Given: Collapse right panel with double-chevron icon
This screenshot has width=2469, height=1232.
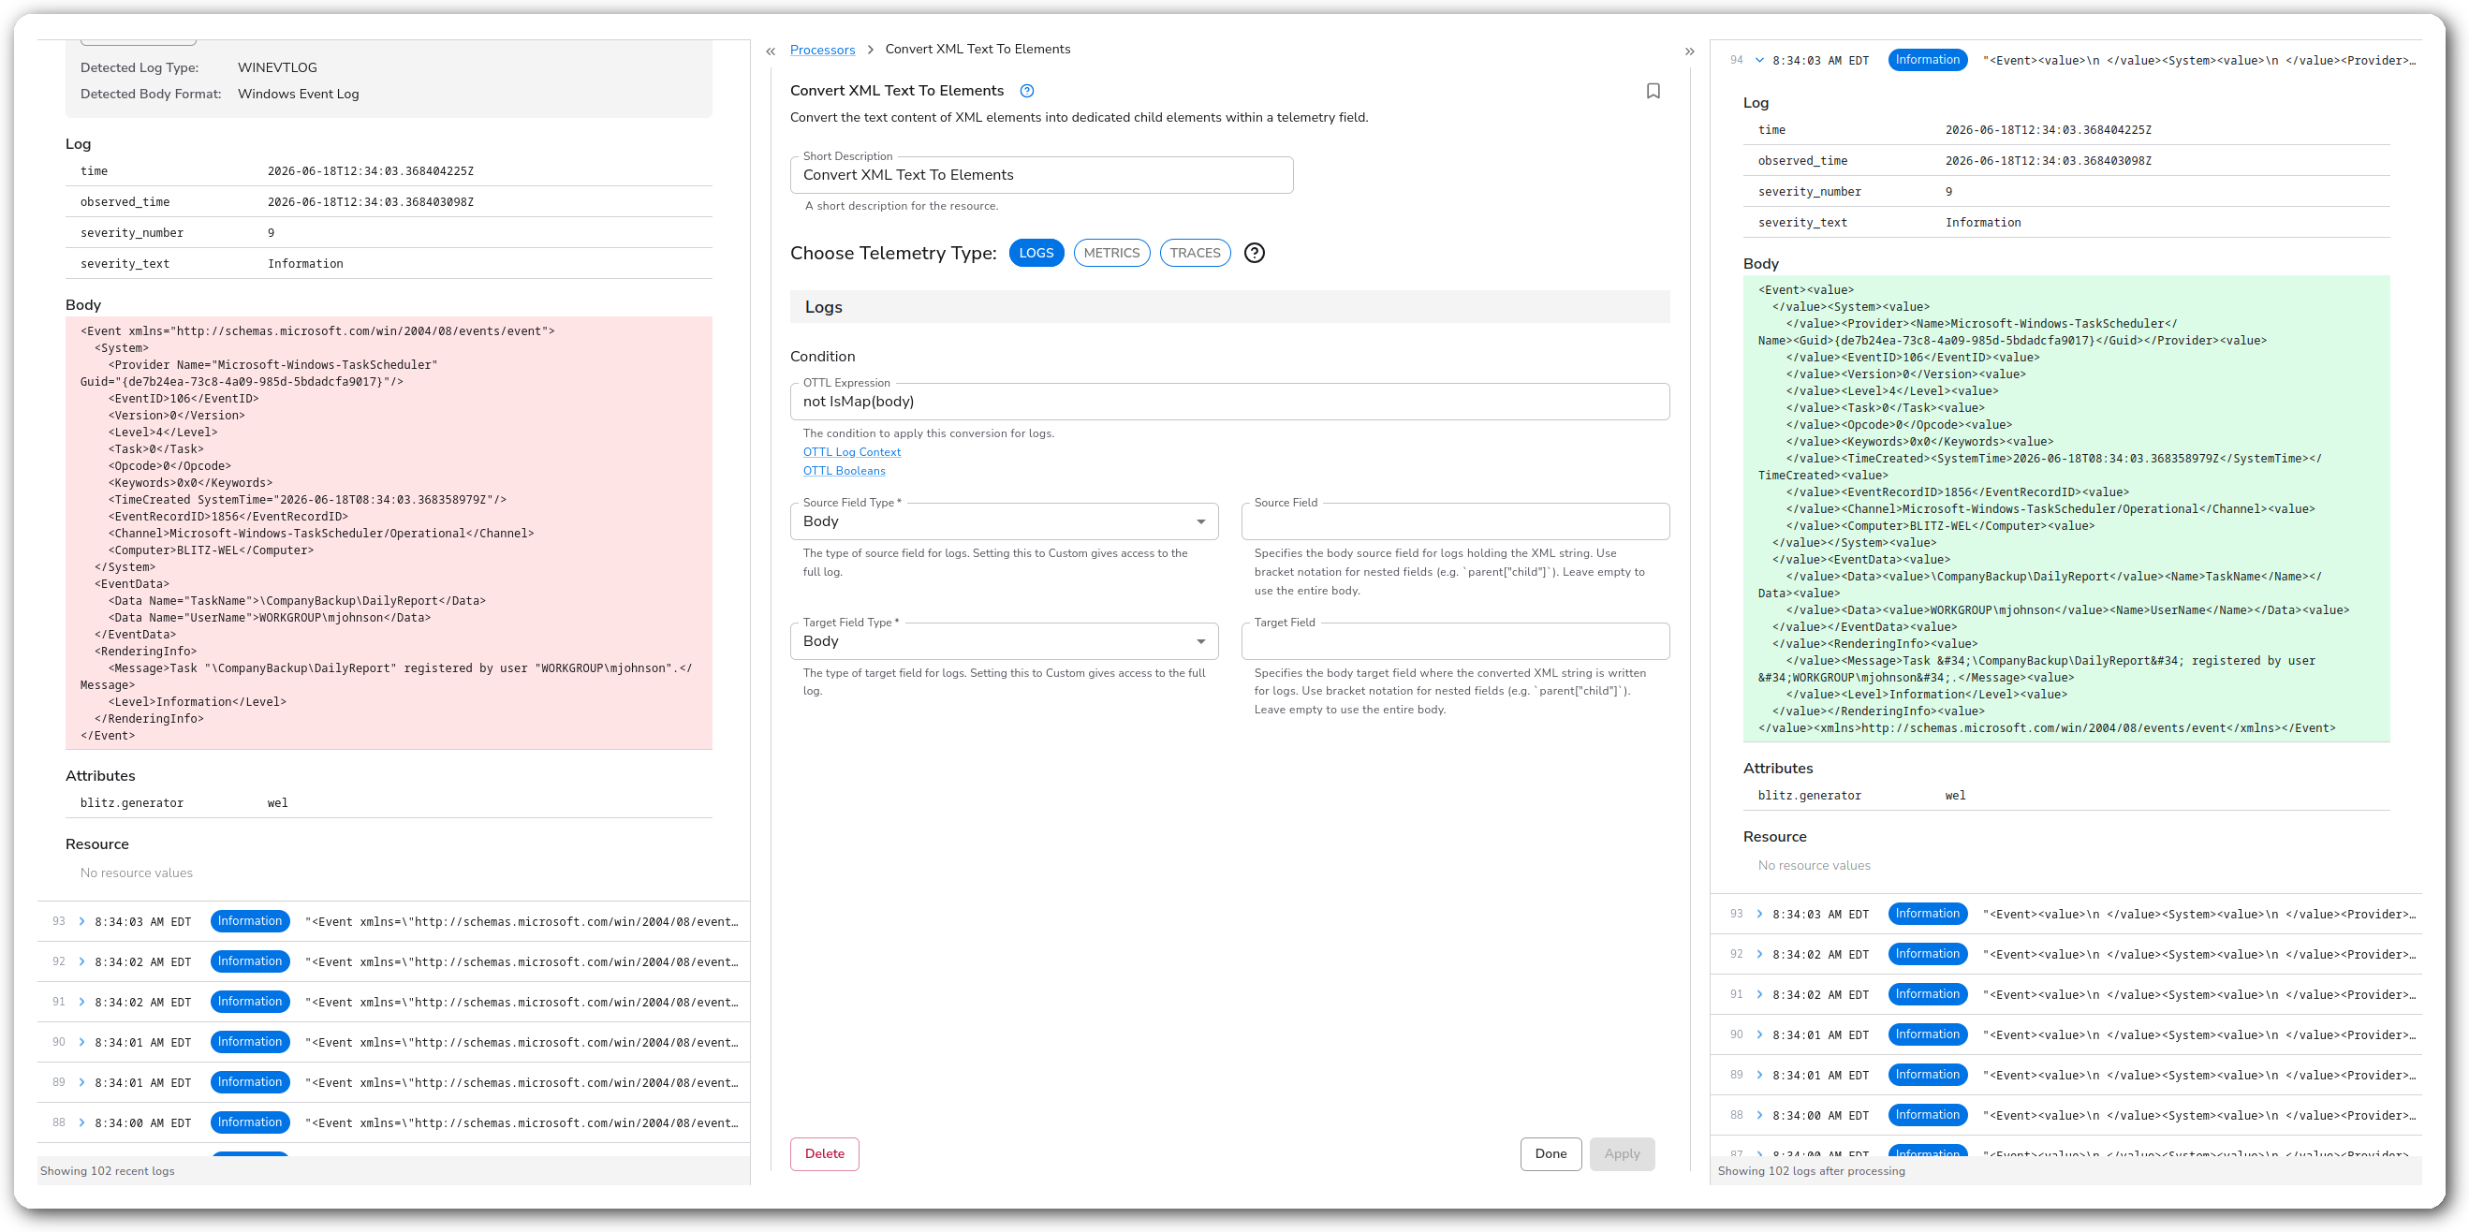Looking at the screenshot, I should pyautogui.click(x=1690, y=51).
